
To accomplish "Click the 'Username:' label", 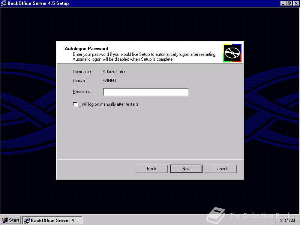I will pyautogui.click(x=82, y=72).
